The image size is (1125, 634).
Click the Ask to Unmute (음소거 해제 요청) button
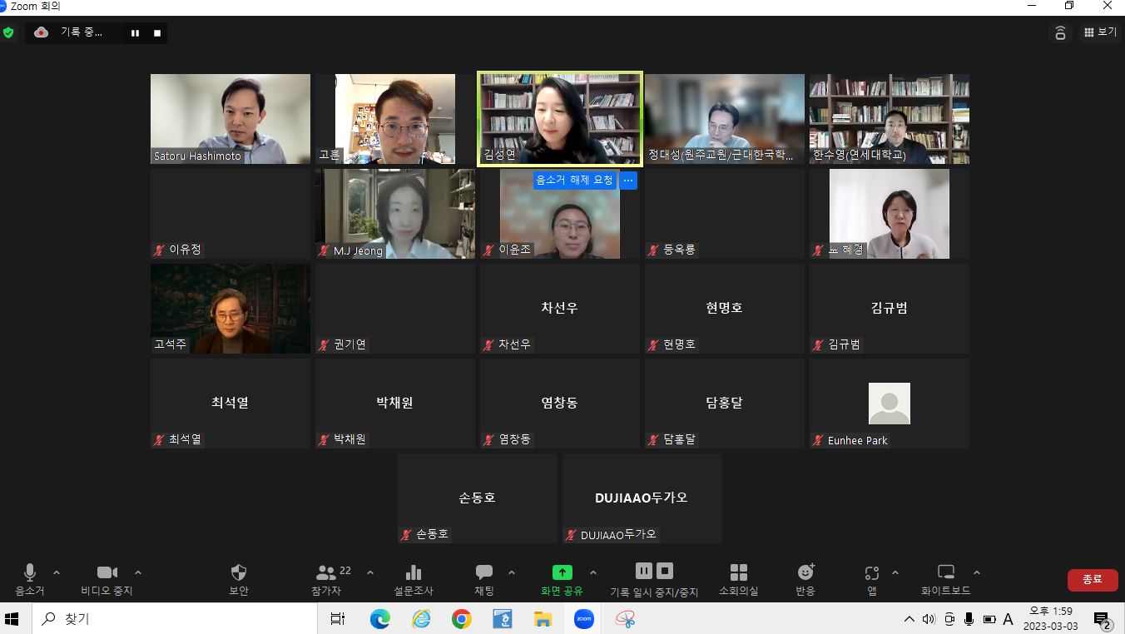574,181
